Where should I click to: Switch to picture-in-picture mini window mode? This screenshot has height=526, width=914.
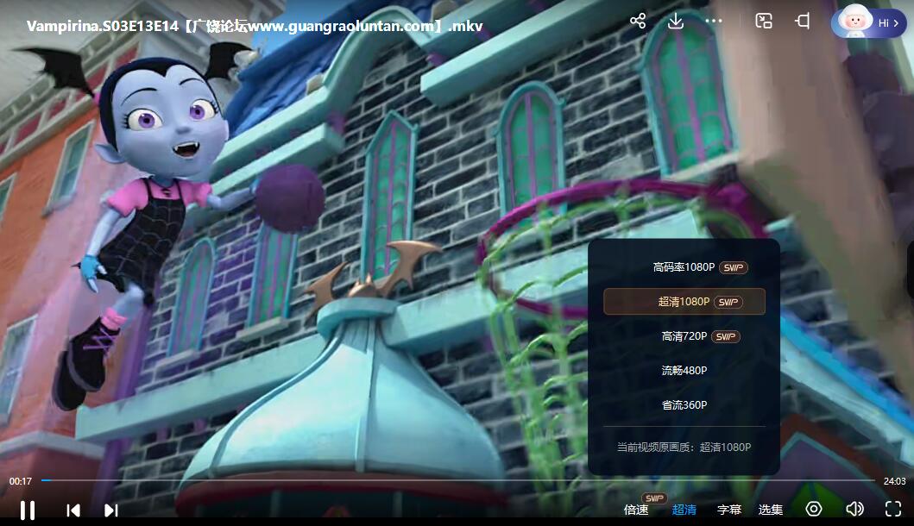764,22
